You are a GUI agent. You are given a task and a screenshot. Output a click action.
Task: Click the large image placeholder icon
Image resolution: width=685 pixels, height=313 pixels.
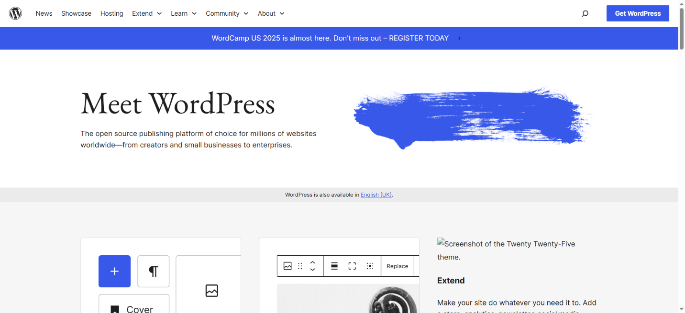212,291
